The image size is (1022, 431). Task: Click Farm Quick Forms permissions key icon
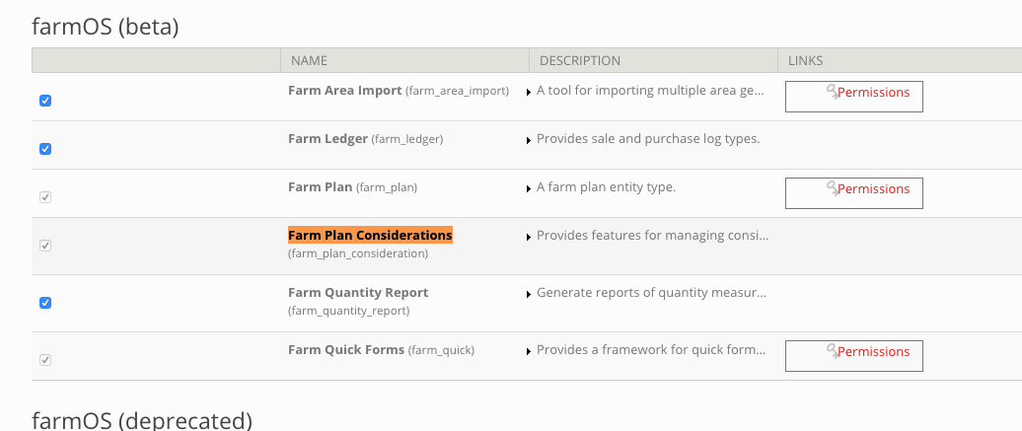[x=832, y=351]
